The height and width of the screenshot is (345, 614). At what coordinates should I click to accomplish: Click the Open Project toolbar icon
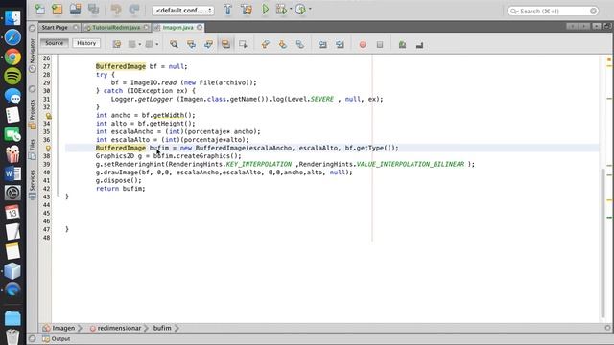click(x=75, y=9)
